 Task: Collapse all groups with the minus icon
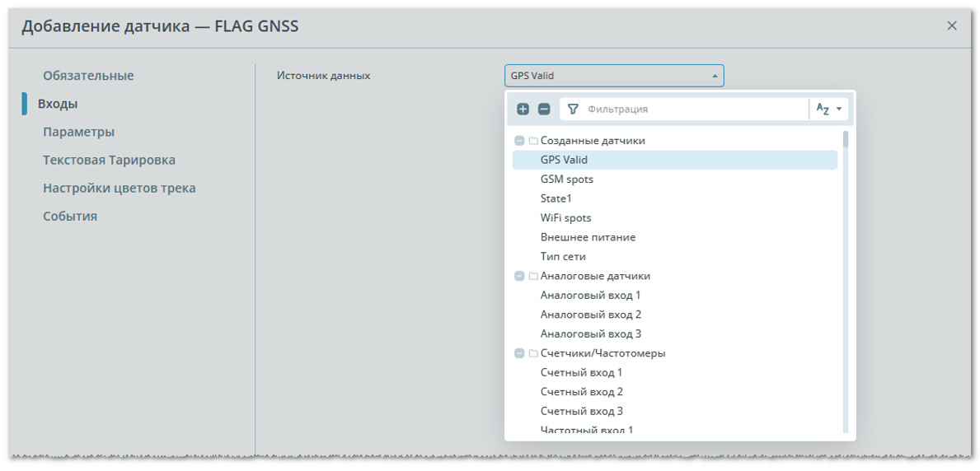tap(544, 109)
